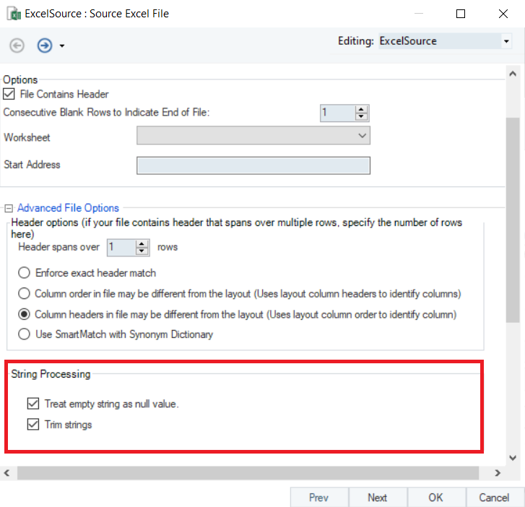This screenshot has height=507, width=525.
Task: Open the Worksheet dropdown list
Action: [362, 136]
